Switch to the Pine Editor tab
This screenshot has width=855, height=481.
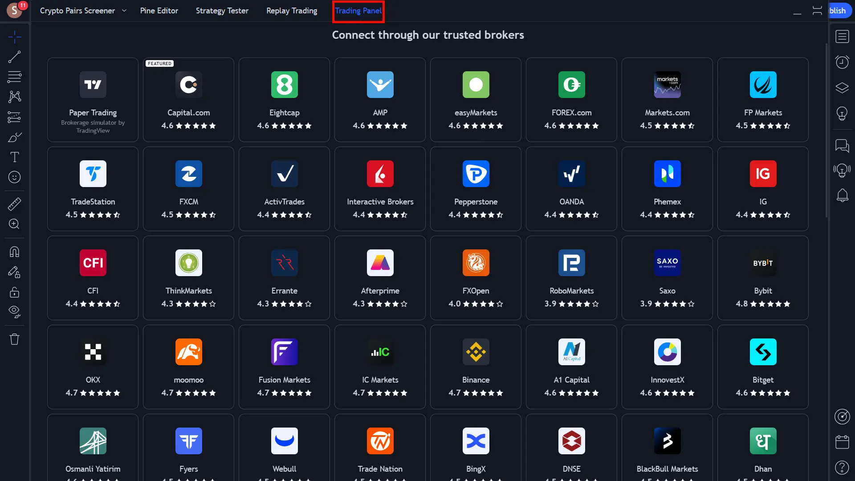pos(159,11)
